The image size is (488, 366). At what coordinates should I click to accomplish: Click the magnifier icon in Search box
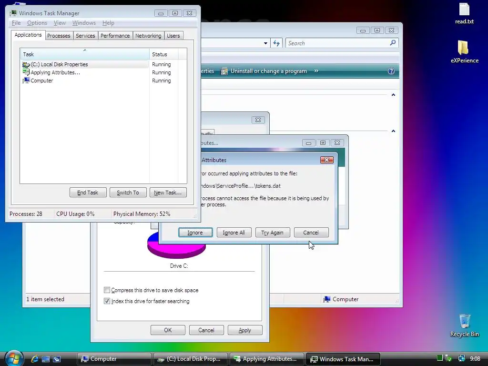point(393,42)
